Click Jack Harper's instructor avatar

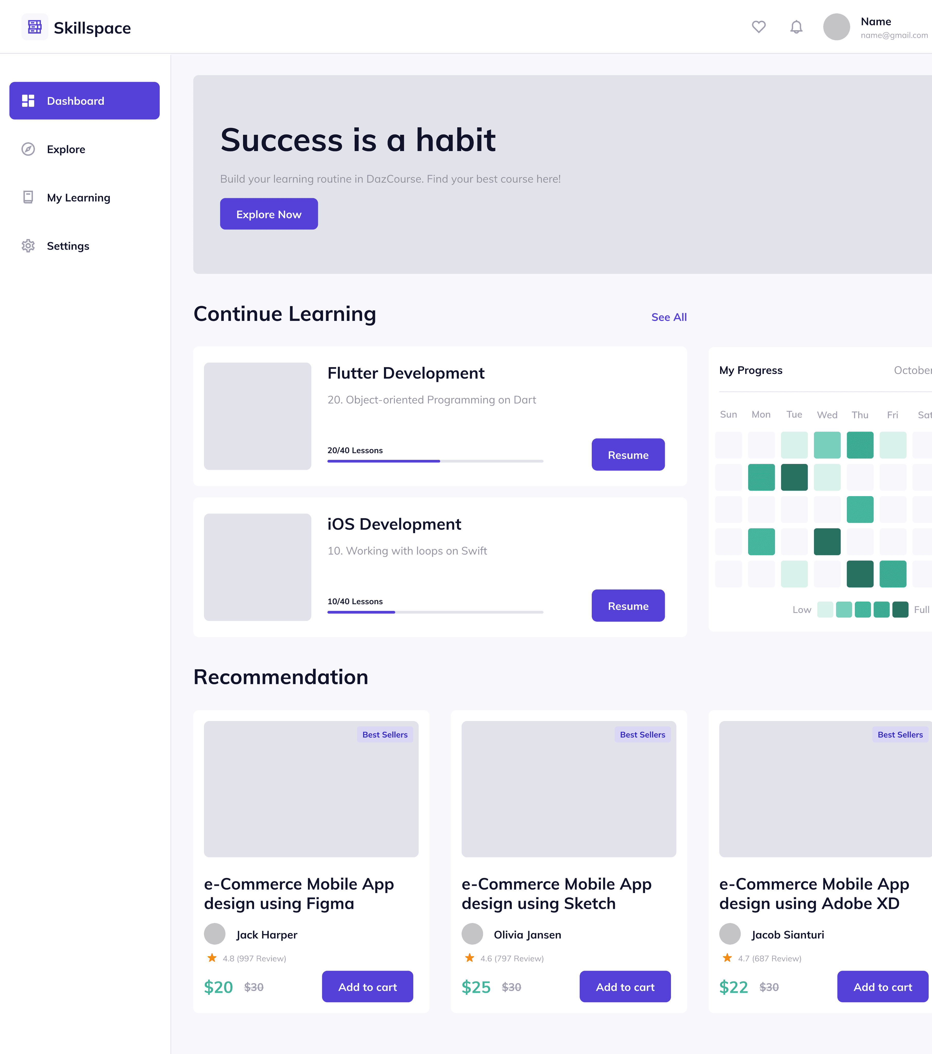(x=214, y=934)
